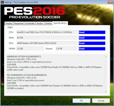
Task: Click the 'RECOMMENDED SYSTEM REQUIREMENTS:' heading
Action: pos(27,75)
